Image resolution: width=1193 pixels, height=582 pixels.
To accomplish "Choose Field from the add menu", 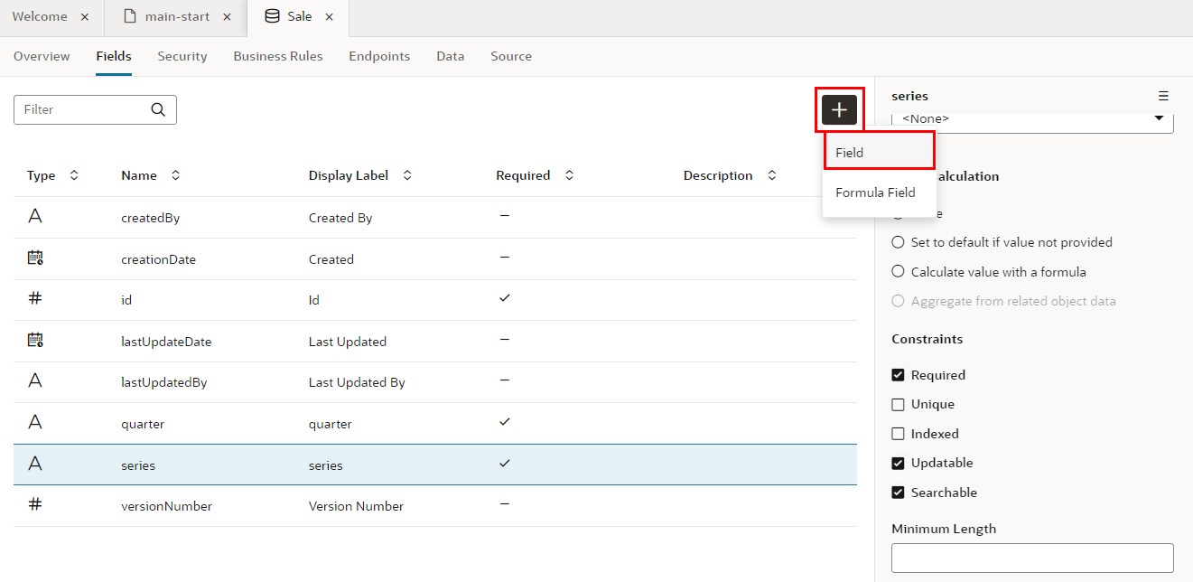I will 878,153.
